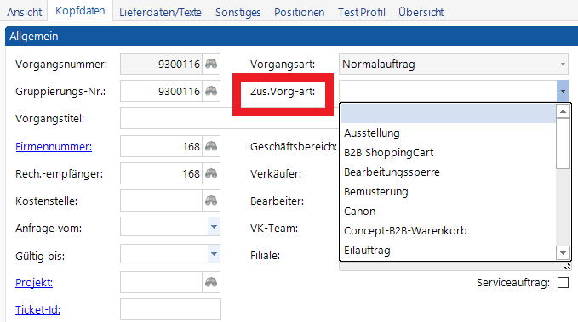The width and height of the screenshot is (578, 322).
Task: Click the Gruppierungs-Nr. input field
Action: (161, 91)
